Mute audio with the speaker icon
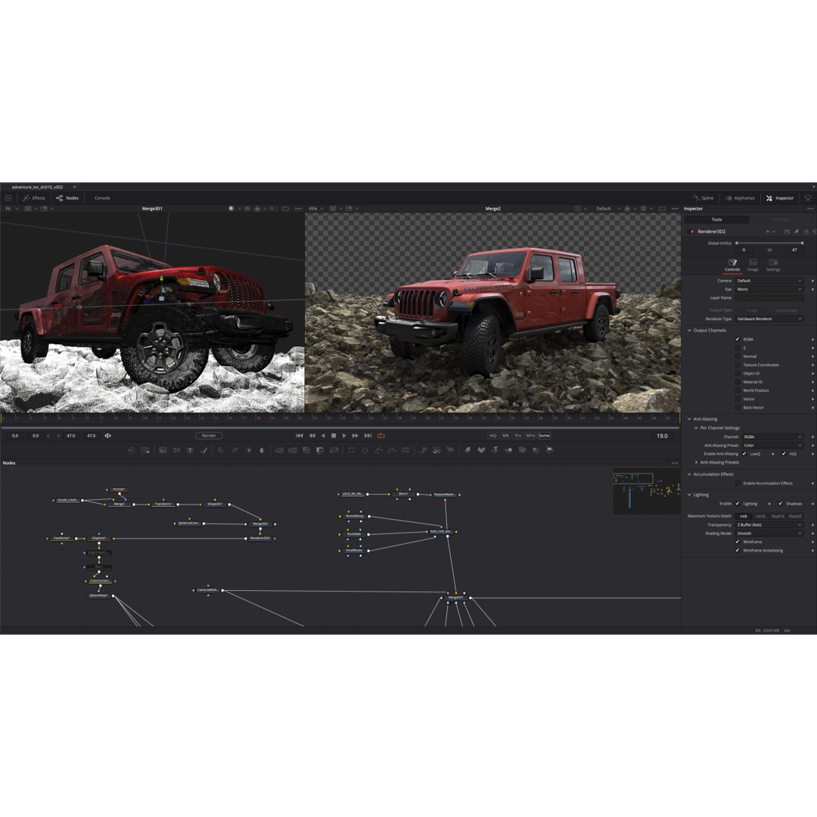 pyautogui.click(x=107, y=436)
